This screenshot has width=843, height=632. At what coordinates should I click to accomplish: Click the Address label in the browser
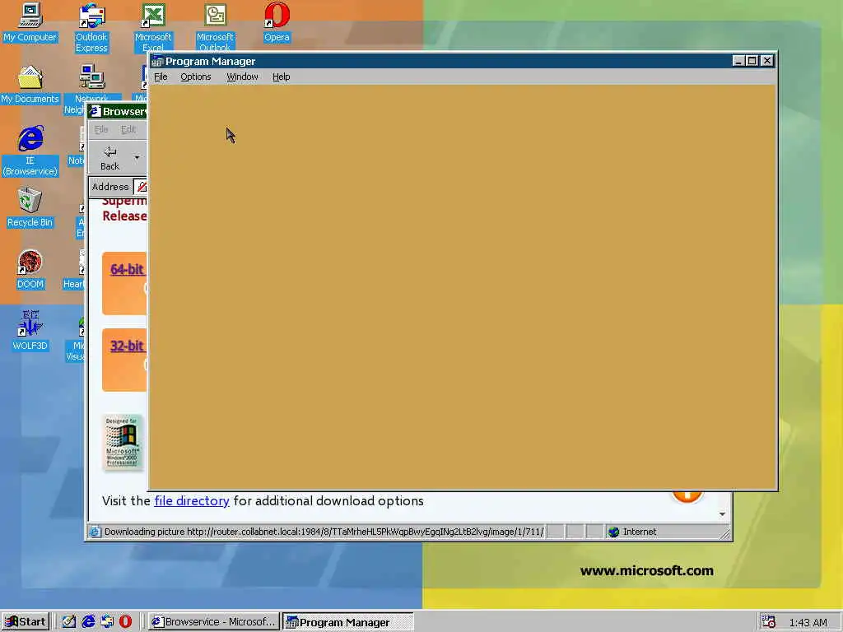point(110,187)
